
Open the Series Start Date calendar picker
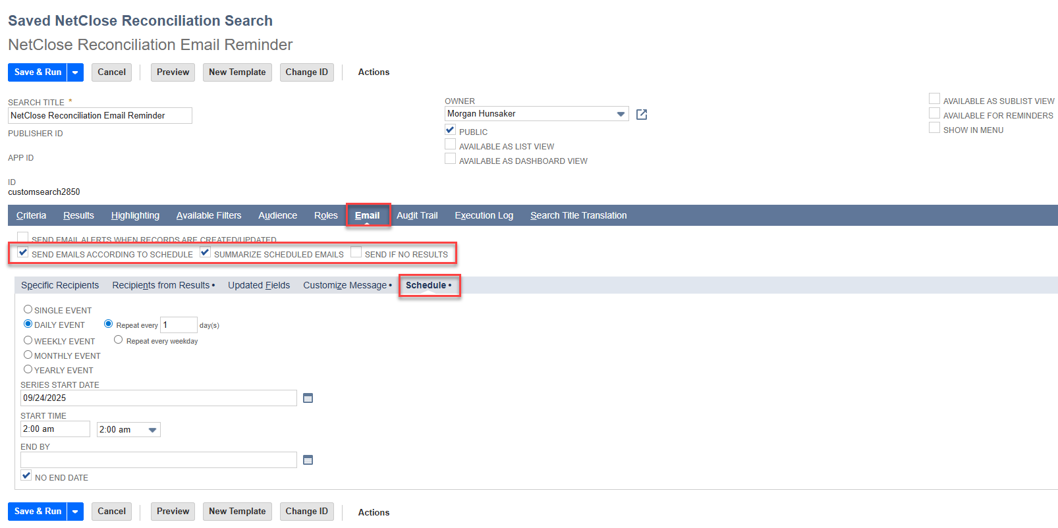coord(308,398)
